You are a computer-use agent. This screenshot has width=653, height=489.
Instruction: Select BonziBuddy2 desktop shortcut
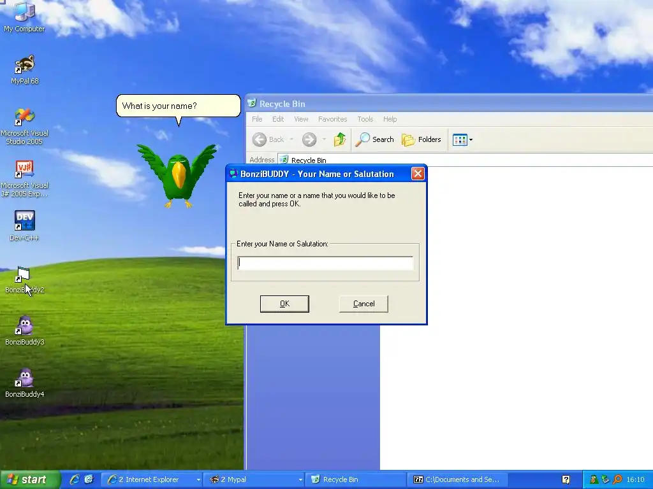click(24, 280)
